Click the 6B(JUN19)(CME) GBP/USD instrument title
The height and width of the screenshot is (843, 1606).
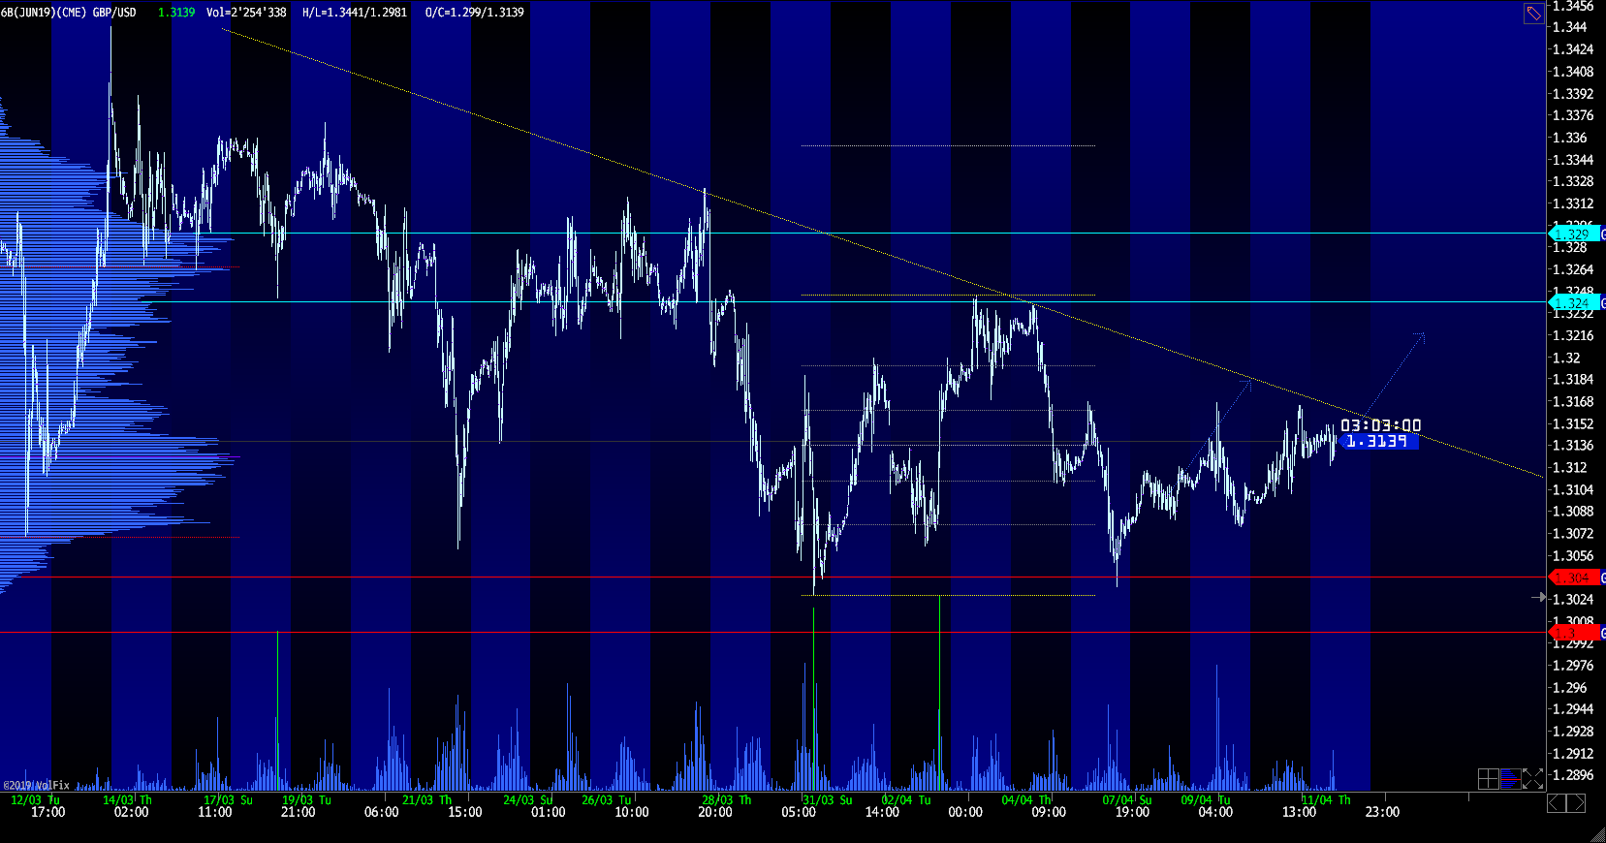[69, 13]
